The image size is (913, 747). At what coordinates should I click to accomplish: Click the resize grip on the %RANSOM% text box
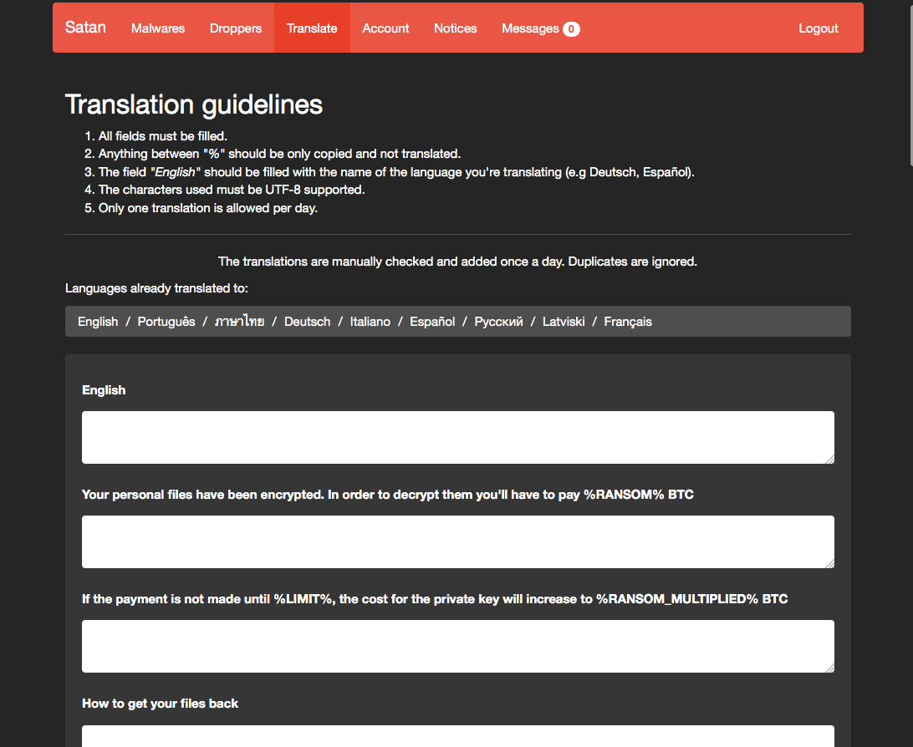pos(829,563)
